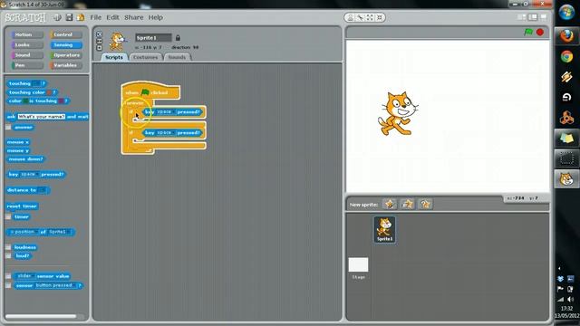Toggle the slider sensor value checkbox
Screen dimensions: 580x326
pos(8,276)
